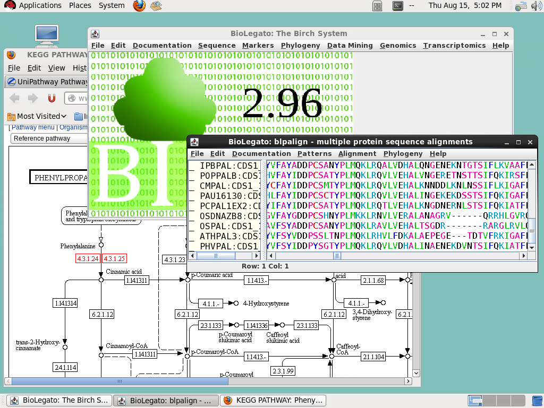The height and width of the screenshot is (408, 544).
Task: Open the terminal icon in top panel
Action: pyautogui.click(x=397, y=6)
